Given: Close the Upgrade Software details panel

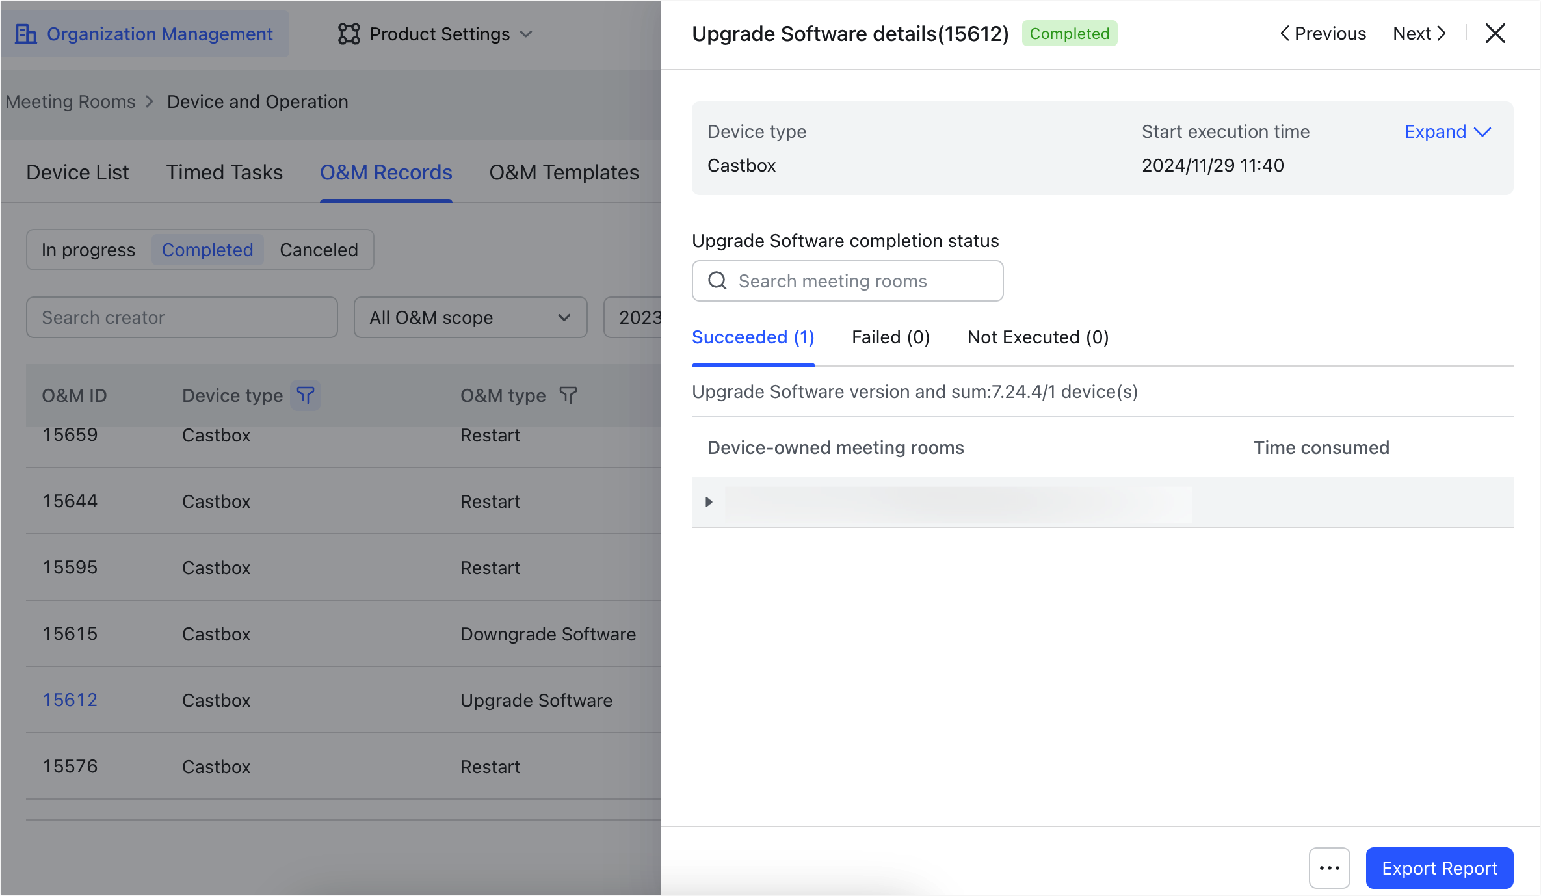Looking at the screenshot, I should point(1495,33).
